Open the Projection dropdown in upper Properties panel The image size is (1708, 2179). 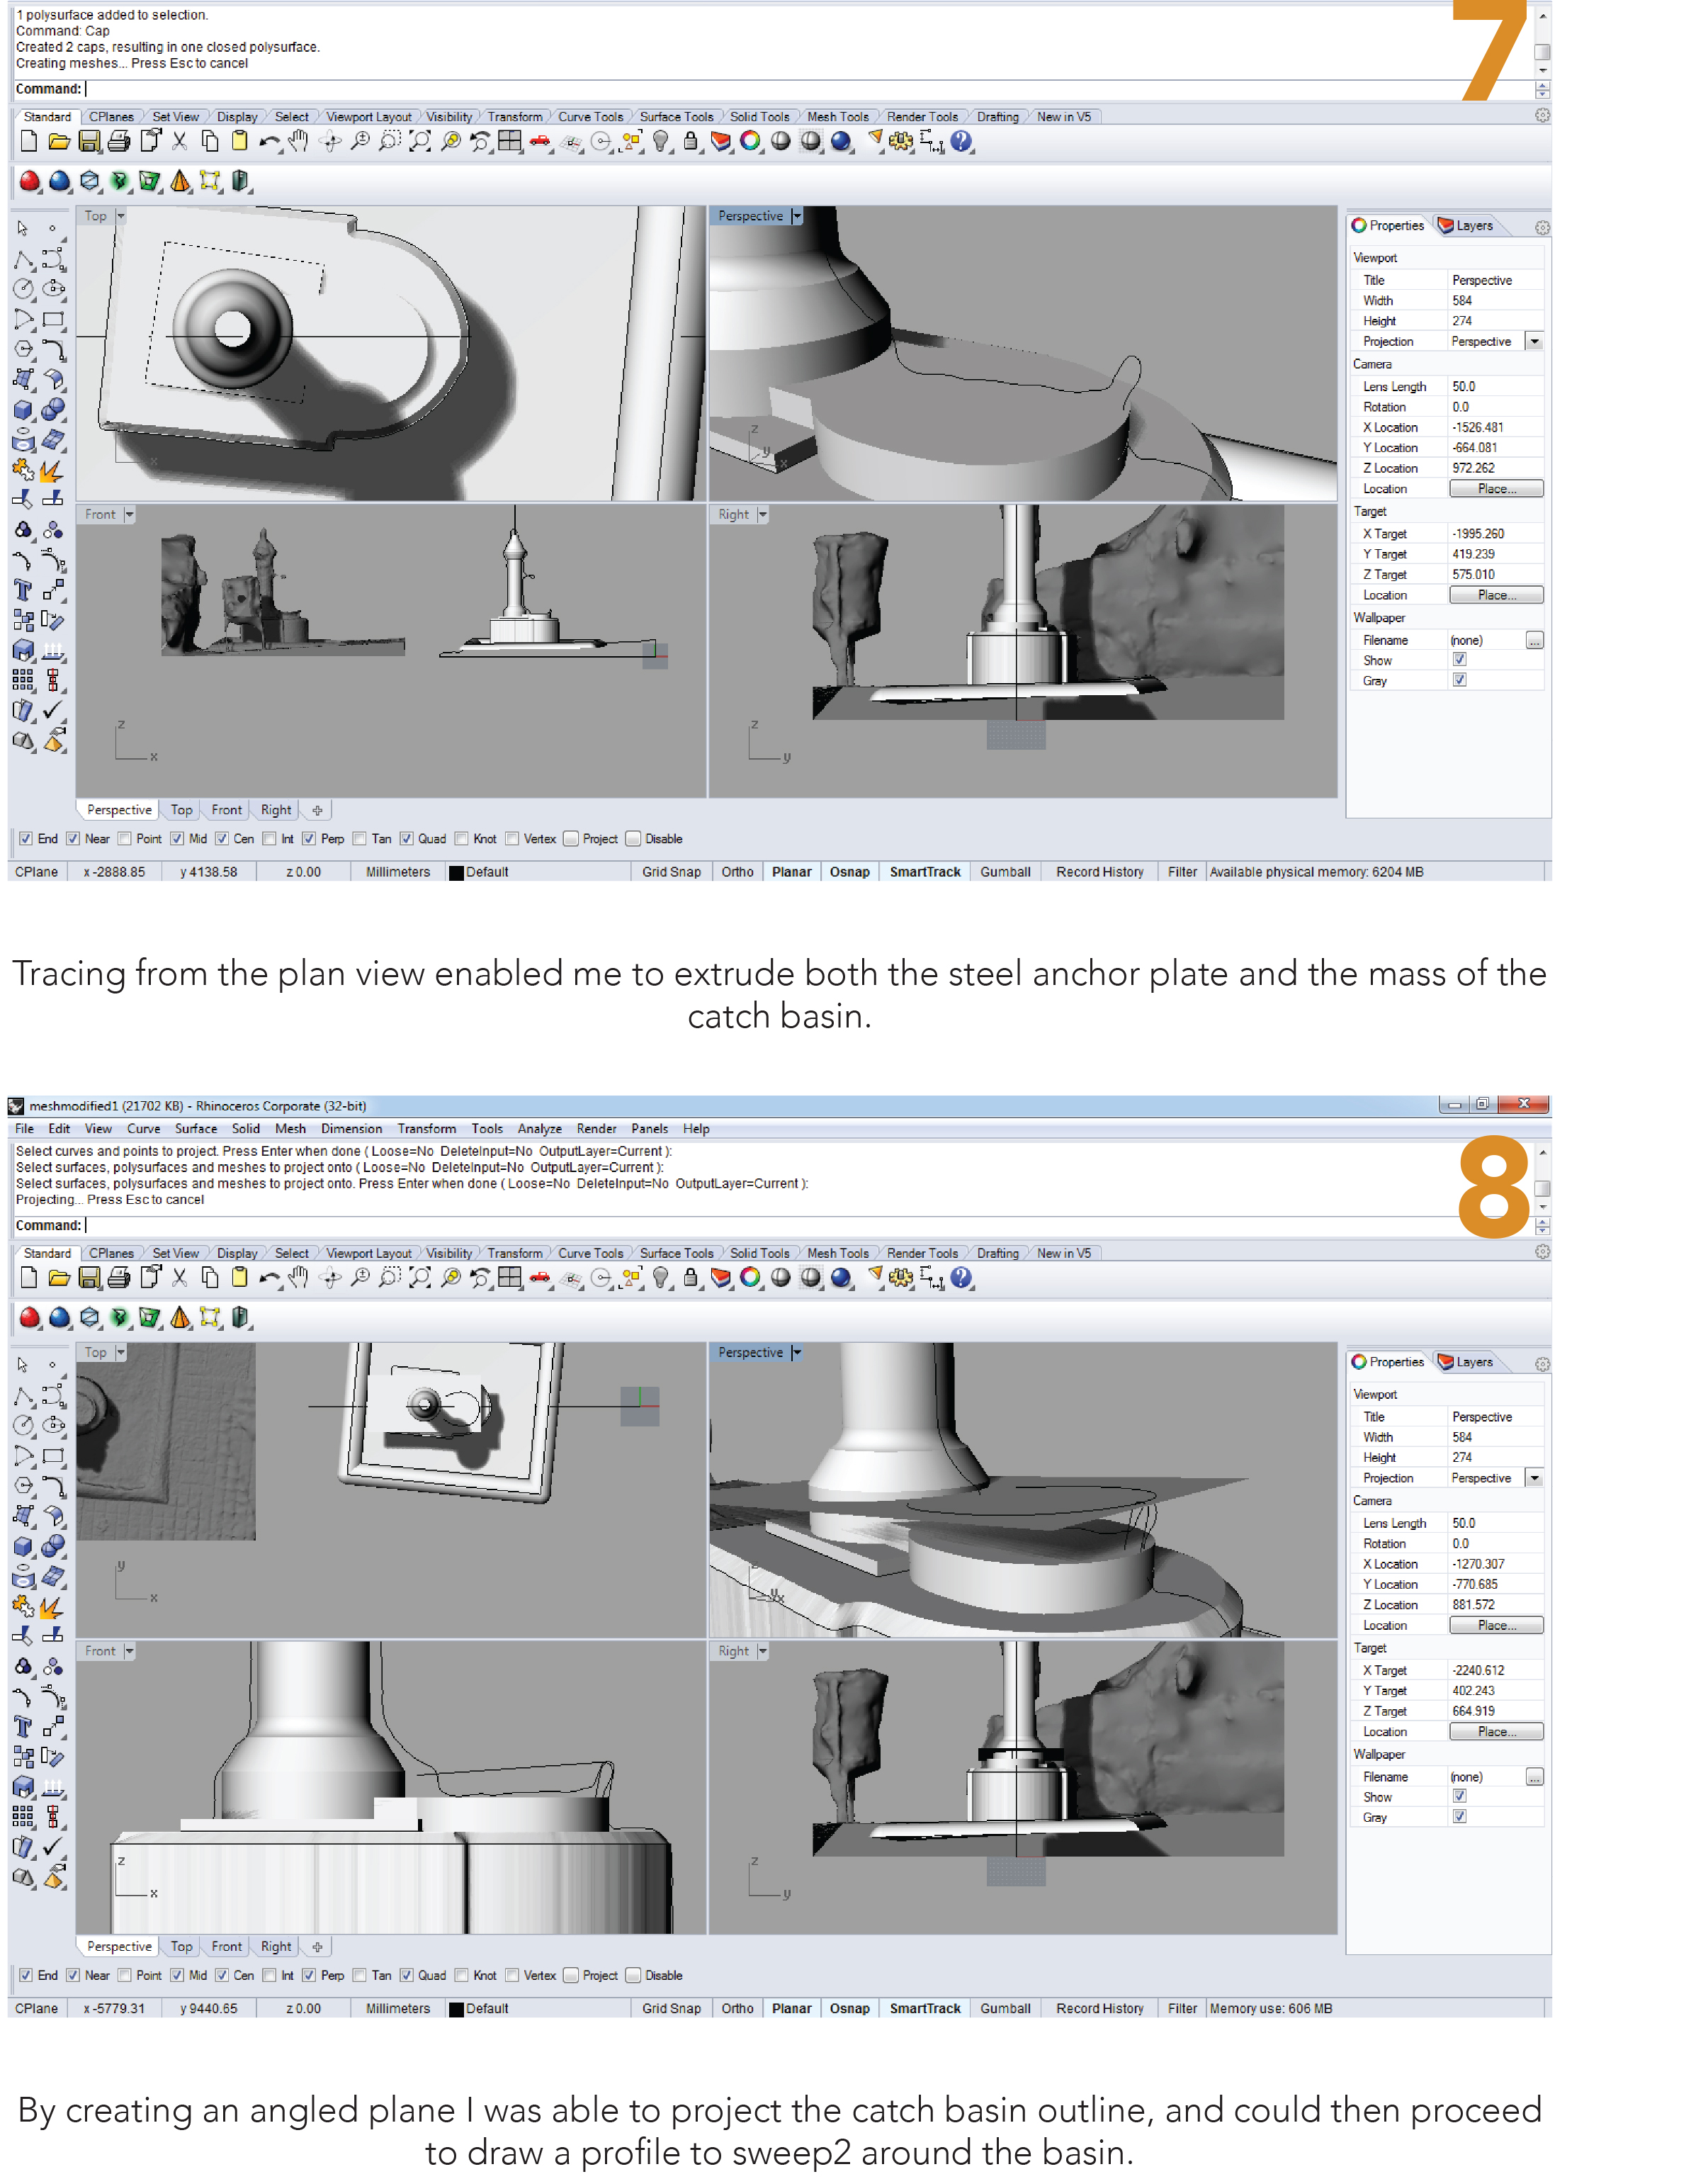tap(1533, 342)
